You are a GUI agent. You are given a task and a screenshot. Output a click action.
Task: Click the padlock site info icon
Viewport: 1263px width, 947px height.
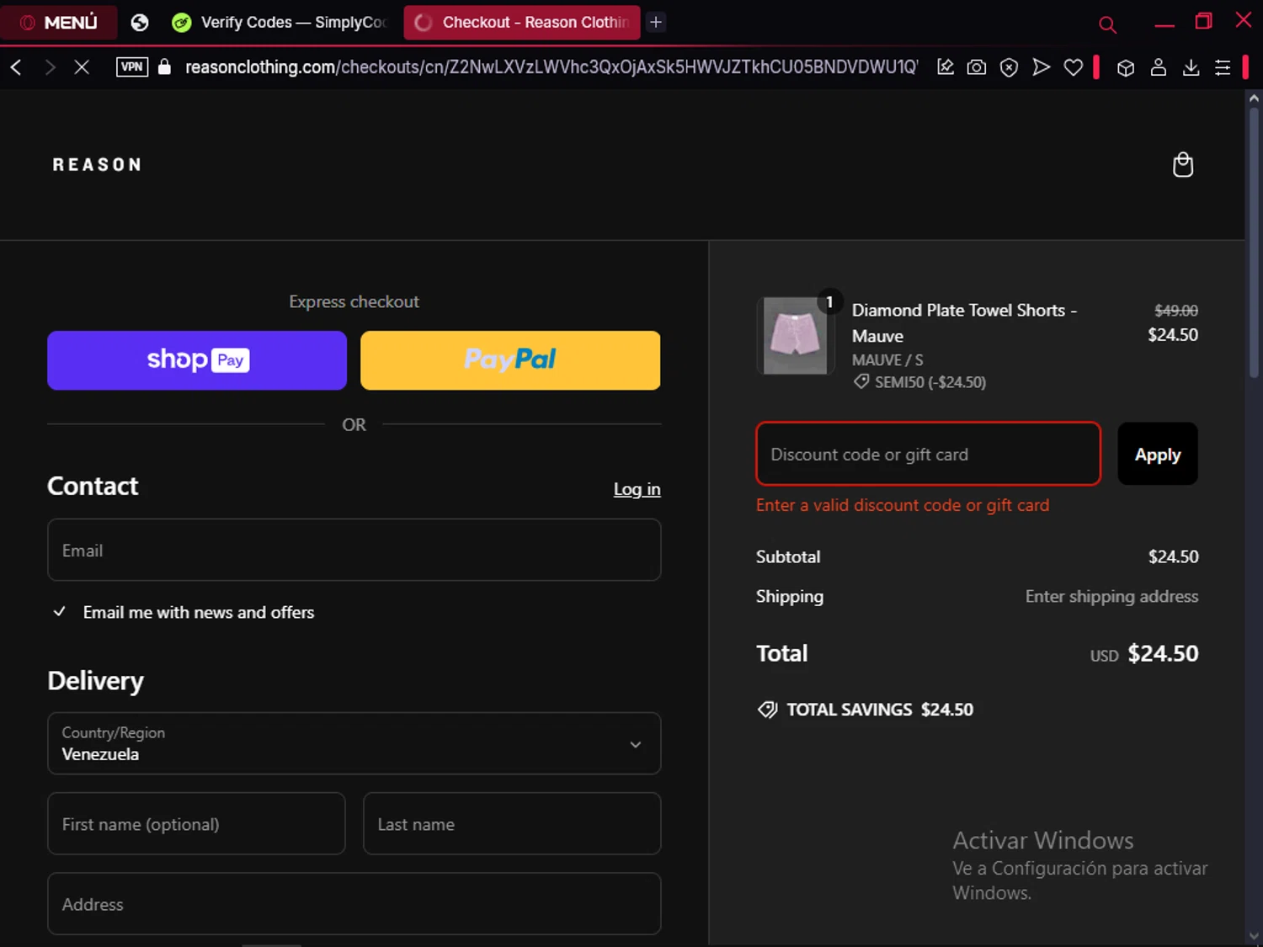164,67
